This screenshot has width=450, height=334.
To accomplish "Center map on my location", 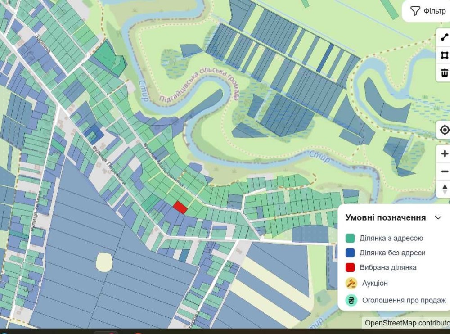I will click(x=444, y=130).
